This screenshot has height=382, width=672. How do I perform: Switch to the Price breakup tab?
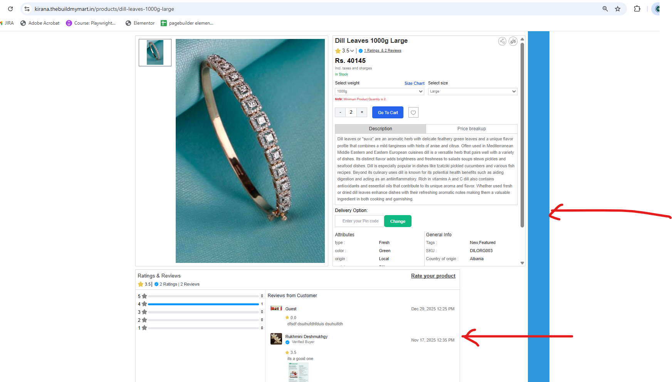coord(472,129)
